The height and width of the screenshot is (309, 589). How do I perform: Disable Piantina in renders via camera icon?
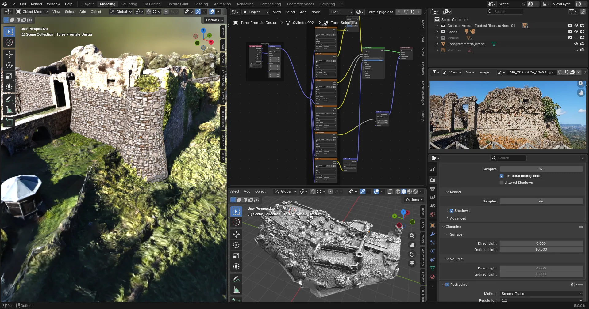(x=582, y=50)
